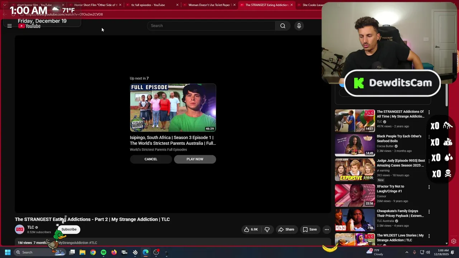Open the taskbar weather widget showing 71°F Cloudy
Screen dimensions: 459x258
coord(375,252)
